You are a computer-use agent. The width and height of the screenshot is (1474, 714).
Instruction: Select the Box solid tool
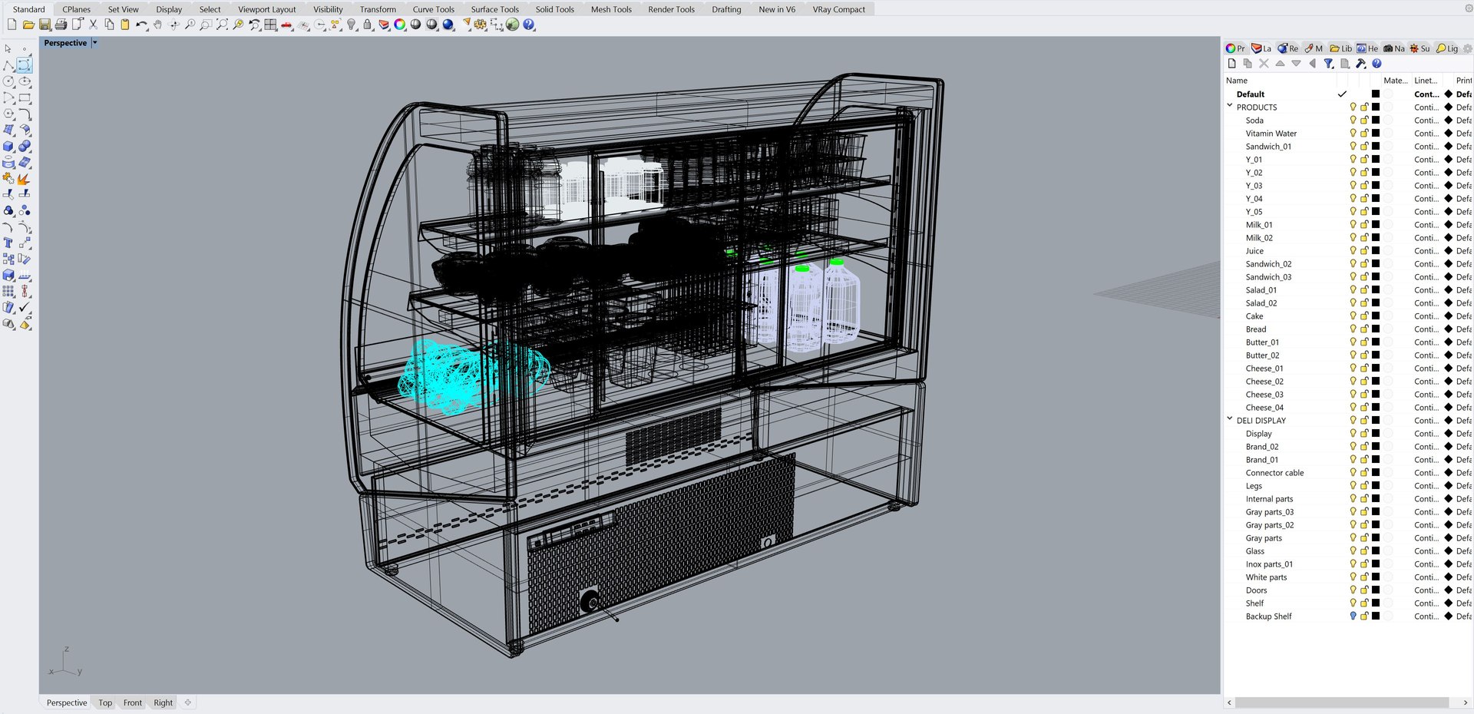click(8, 146)
